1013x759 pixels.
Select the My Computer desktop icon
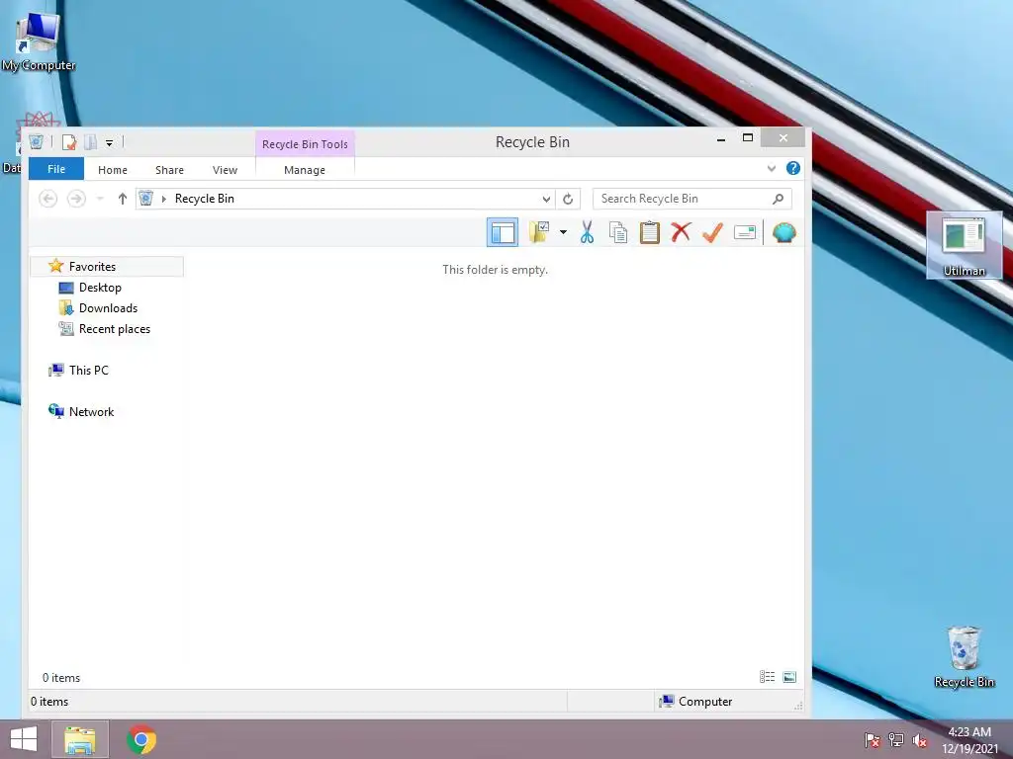click(39, 40)
